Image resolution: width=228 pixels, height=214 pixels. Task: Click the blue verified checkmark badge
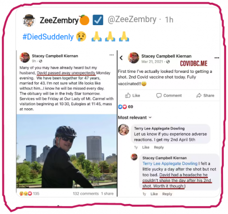[x=98, y=20]
